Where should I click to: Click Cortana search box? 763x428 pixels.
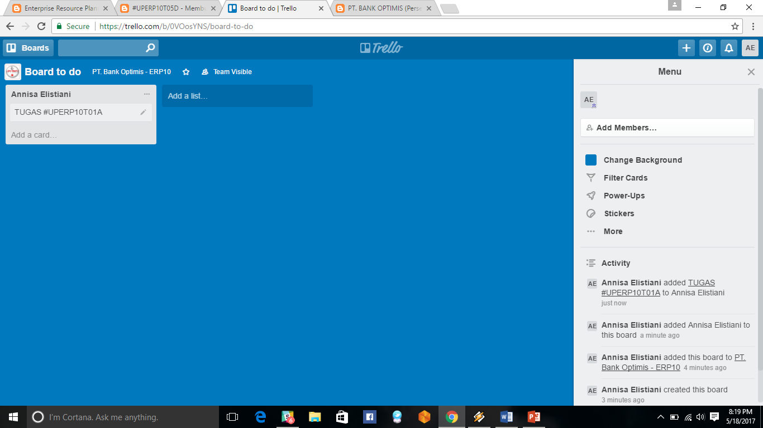(x=123, y=417)
